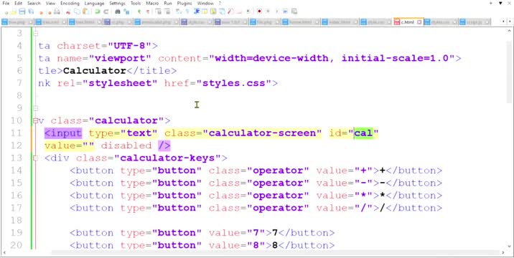Click the horizontal scrollbar at the bottom
The width and height of the screenshot is (514, 258).
(x=276, y=253)
